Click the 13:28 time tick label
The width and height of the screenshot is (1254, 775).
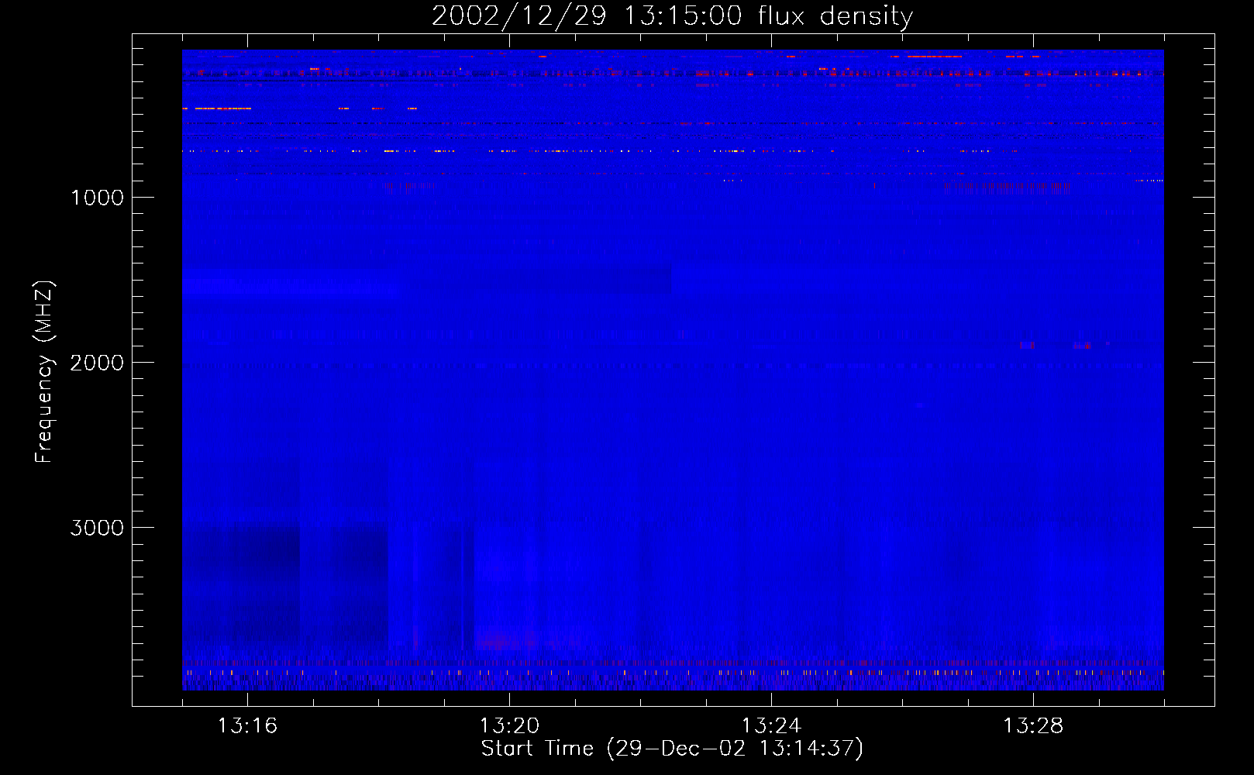coord(1033,726)
